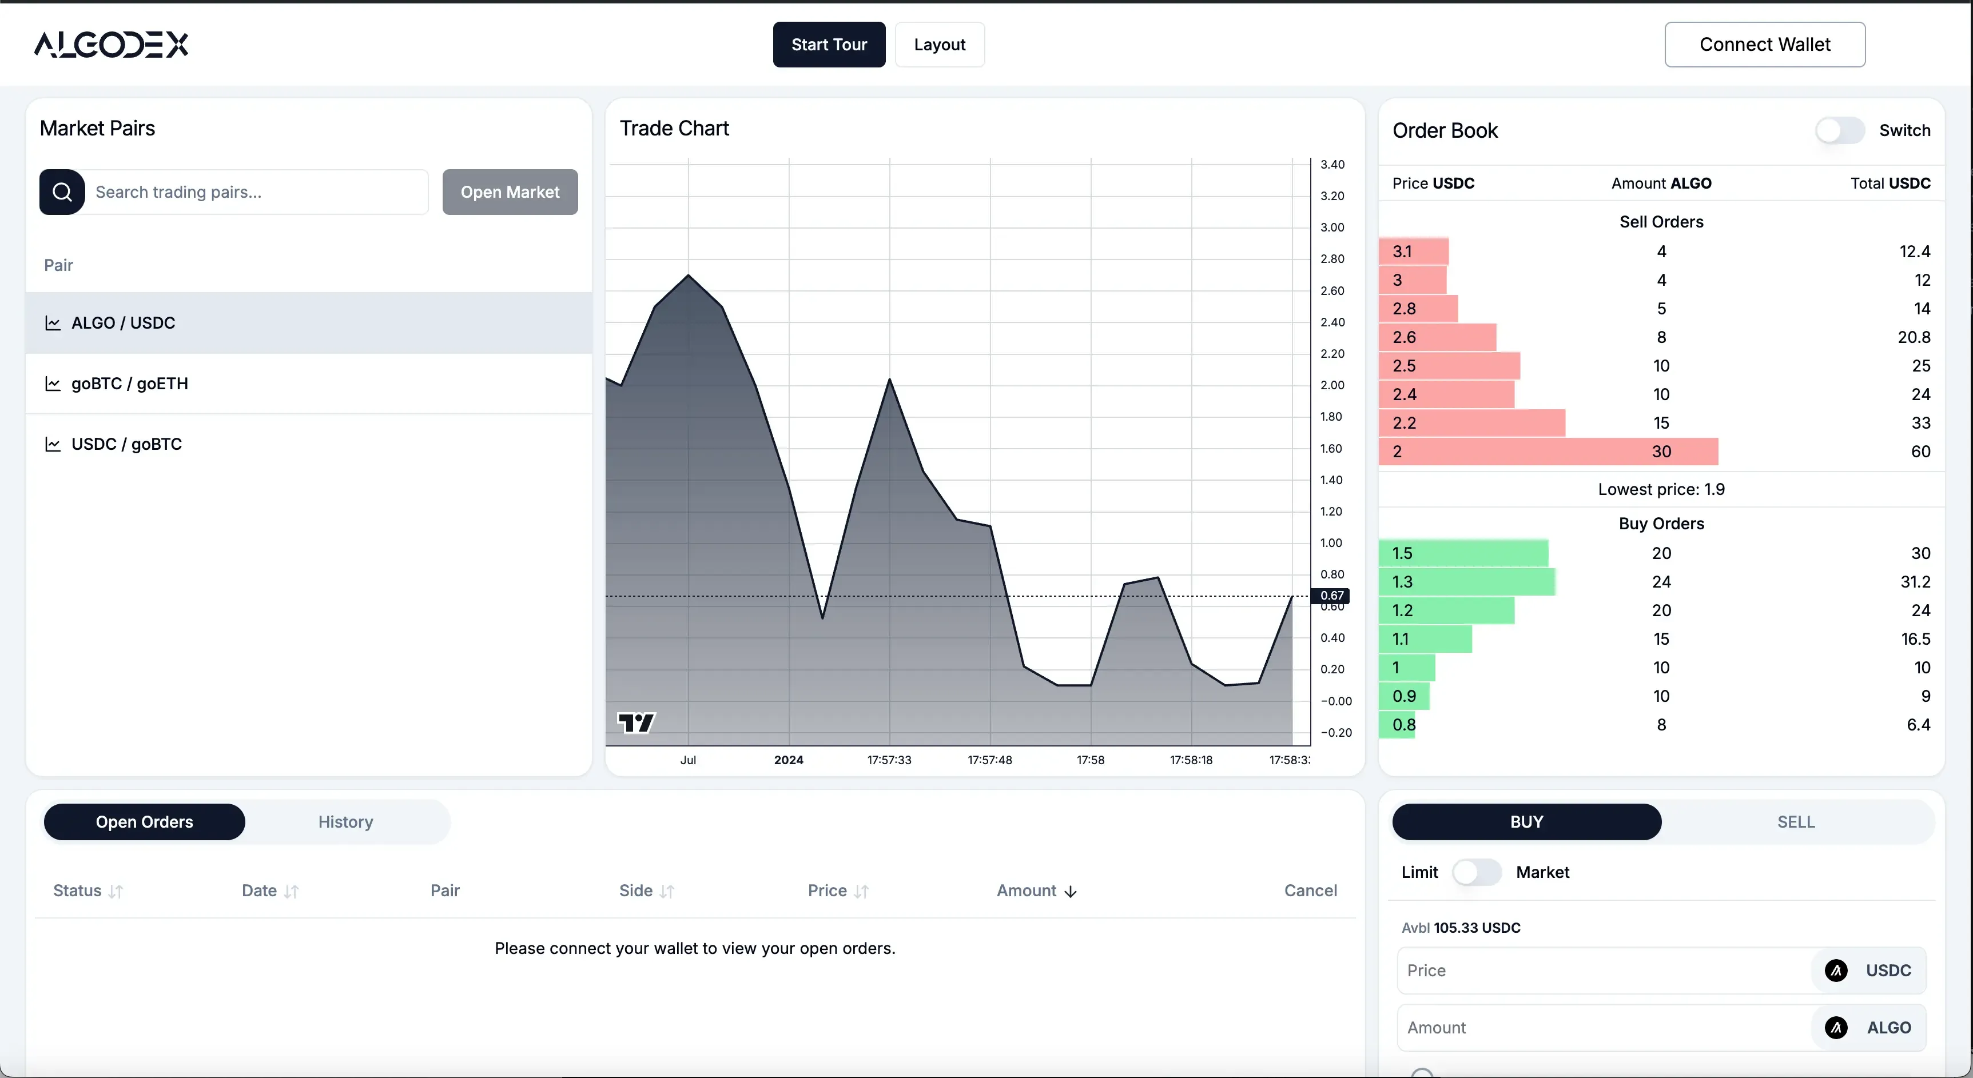Viewport: 1973px width, 1078px height.
Task: Click the sell order at price 2.2
Action: [1661, 424]
